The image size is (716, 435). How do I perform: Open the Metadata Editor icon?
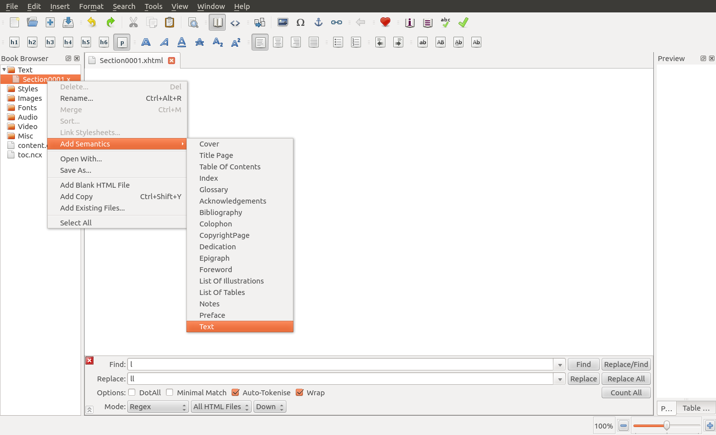(x=410, y=22)
